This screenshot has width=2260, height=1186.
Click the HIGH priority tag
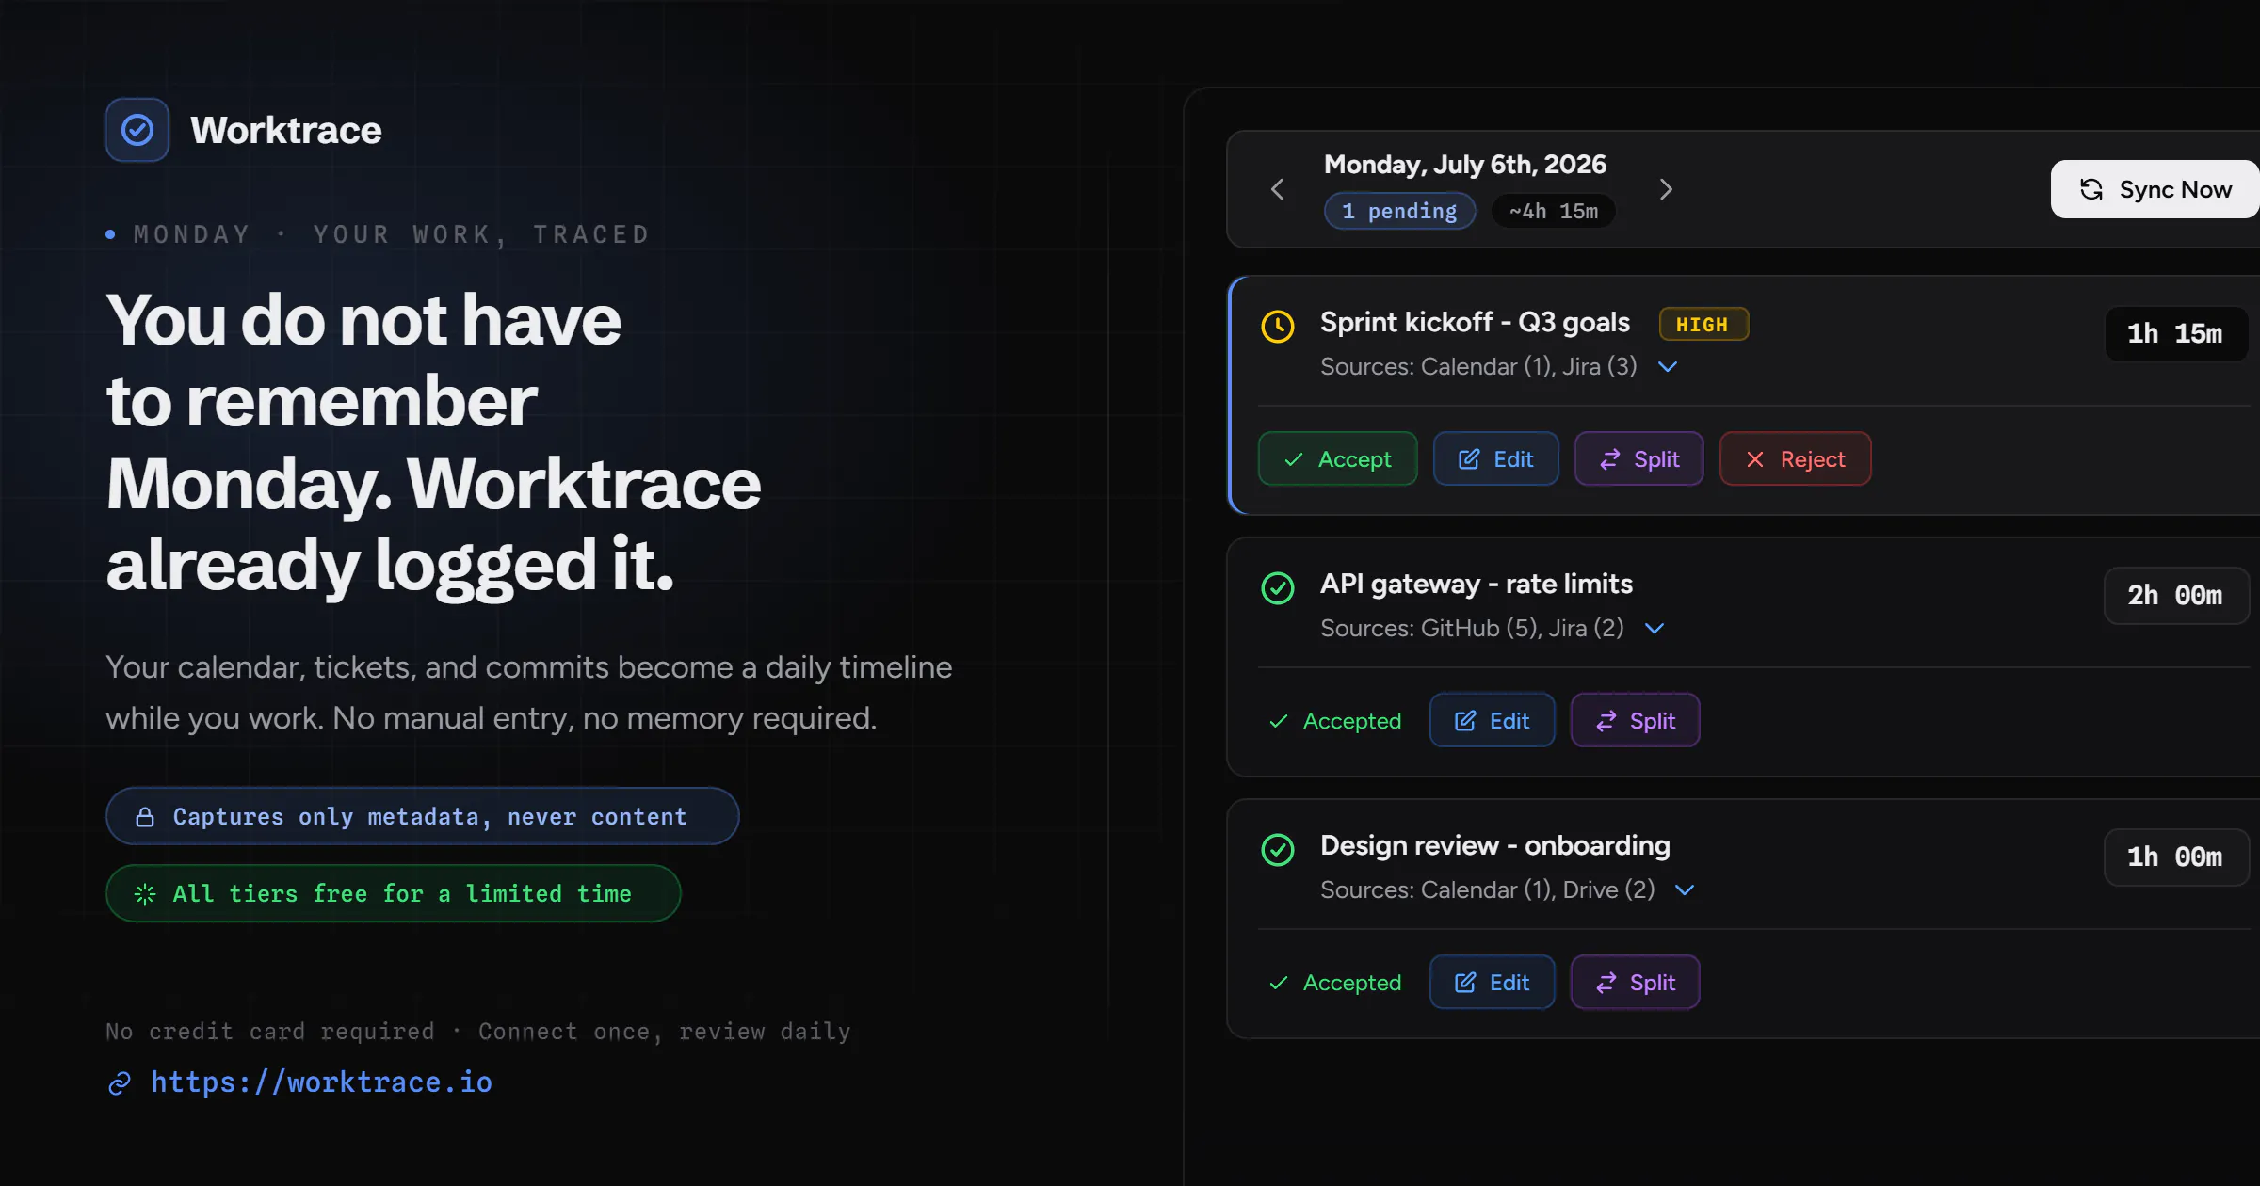pyautogui.click(x=1703, y=324)
